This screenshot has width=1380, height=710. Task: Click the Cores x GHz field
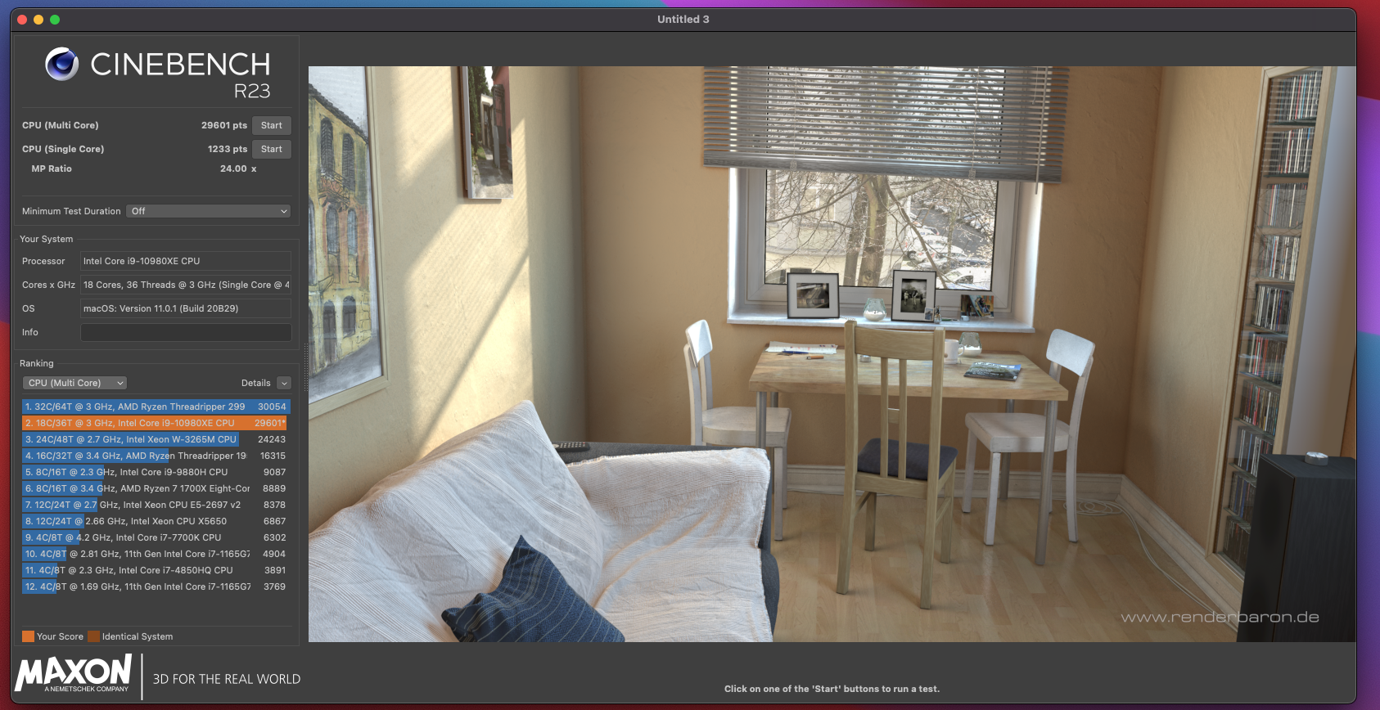point(186,285)
